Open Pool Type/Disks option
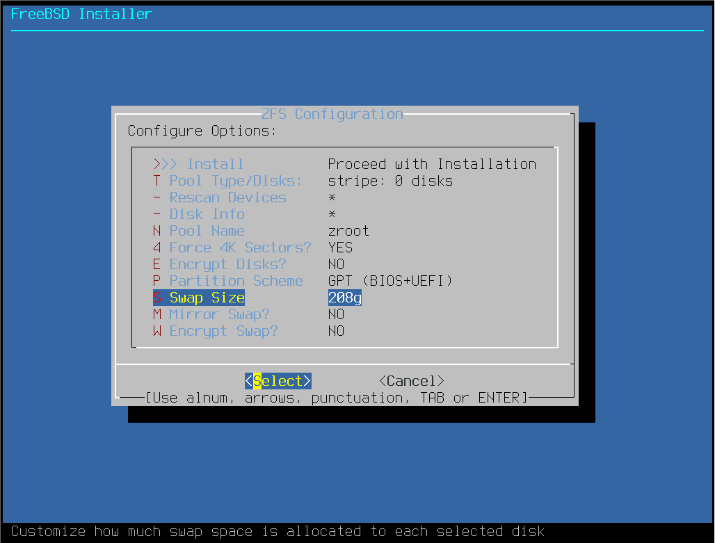Screen dimensions: 715x543 pos(227,181)
